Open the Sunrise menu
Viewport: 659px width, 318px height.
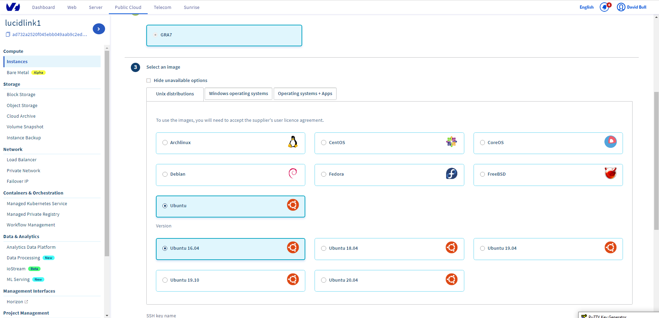191,7
